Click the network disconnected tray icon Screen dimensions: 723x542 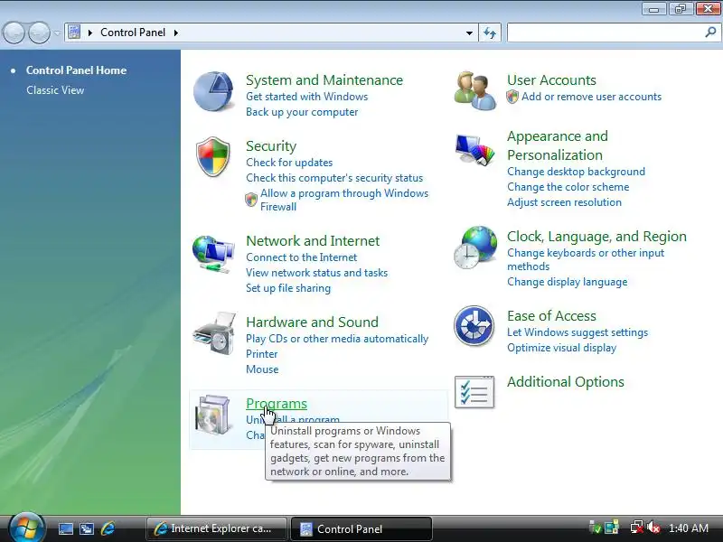(637, 528)
